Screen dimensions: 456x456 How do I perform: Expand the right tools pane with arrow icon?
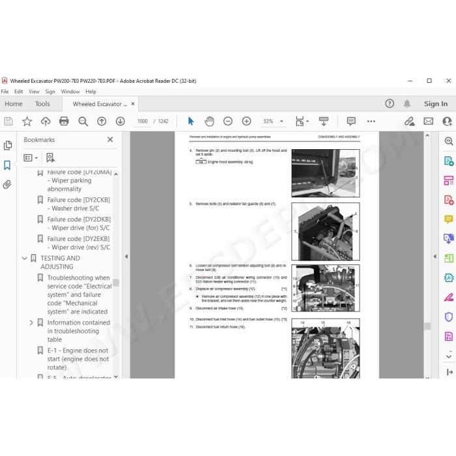[449, 372]
